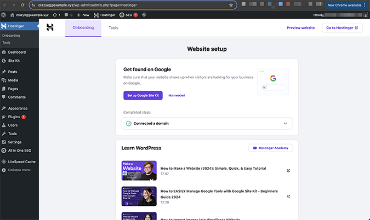Click the LiteSpeed diamond icon in admin bar
Viewport: 370px width, 220px height.
point(144,15)
